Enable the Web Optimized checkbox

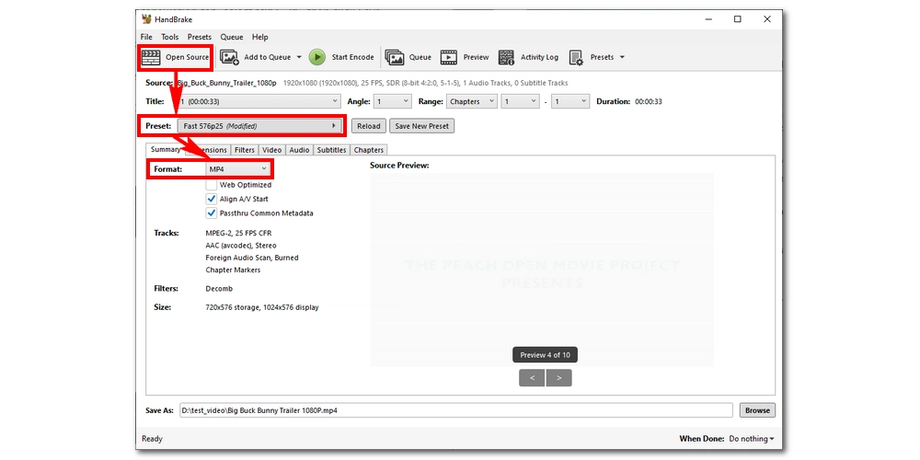[212, 185]
